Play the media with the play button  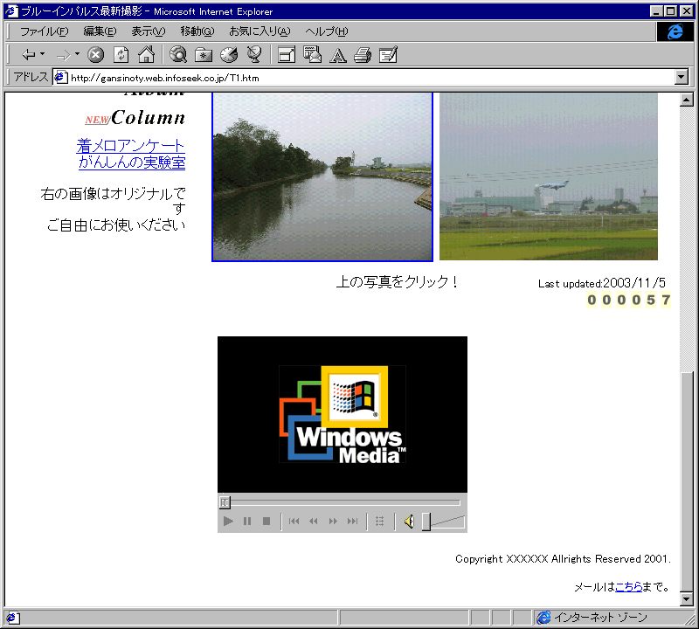coord(228,522)
